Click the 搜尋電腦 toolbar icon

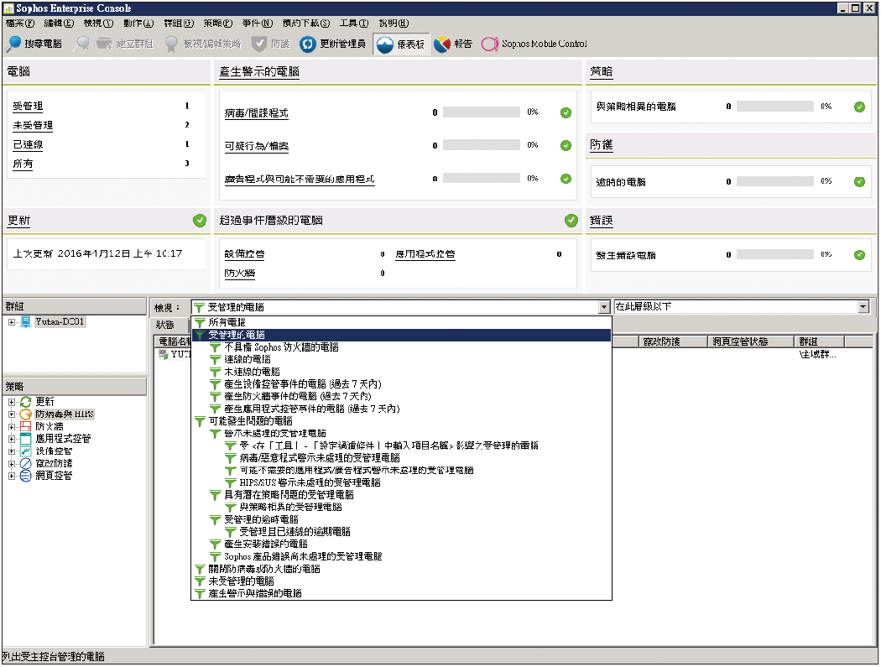[x=13, y=44]
